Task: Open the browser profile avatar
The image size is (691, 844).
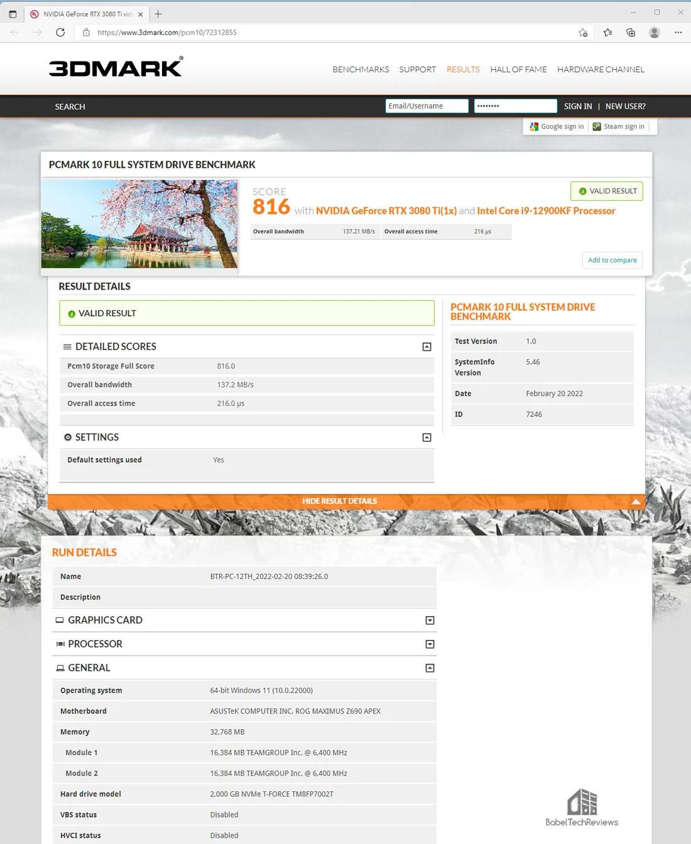Action: (655, 32)
